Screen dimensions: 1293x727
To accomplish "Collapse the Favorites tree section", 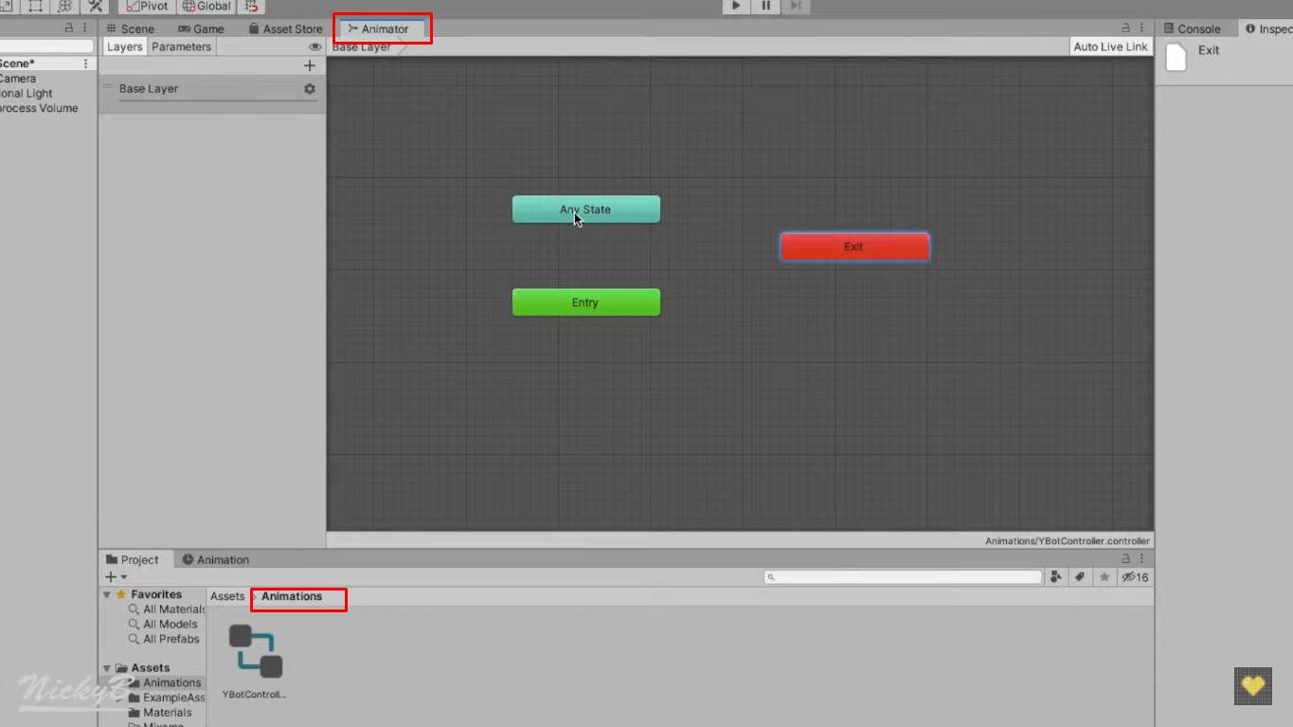I will (107, 595).
